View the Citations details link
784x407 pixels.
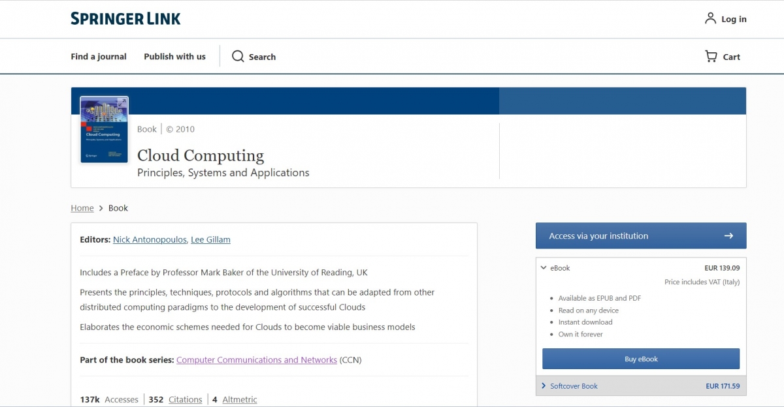(185, 399)
